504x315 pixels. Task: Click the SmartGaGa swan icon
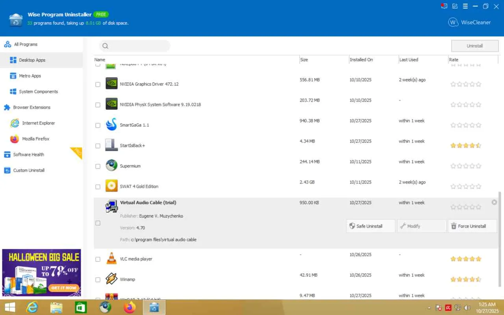pyautogui.click(x=111, y=124)
